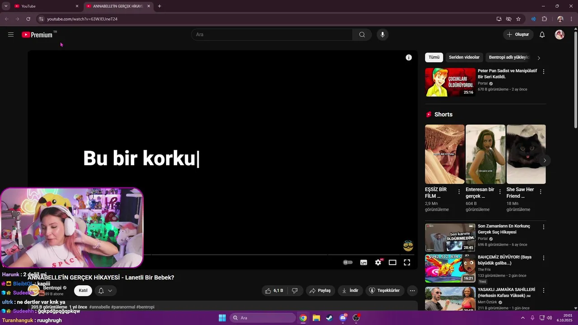The image size is (578, 325).
Task: Open options for Son Zamanların video
Action: coord(544,227)
